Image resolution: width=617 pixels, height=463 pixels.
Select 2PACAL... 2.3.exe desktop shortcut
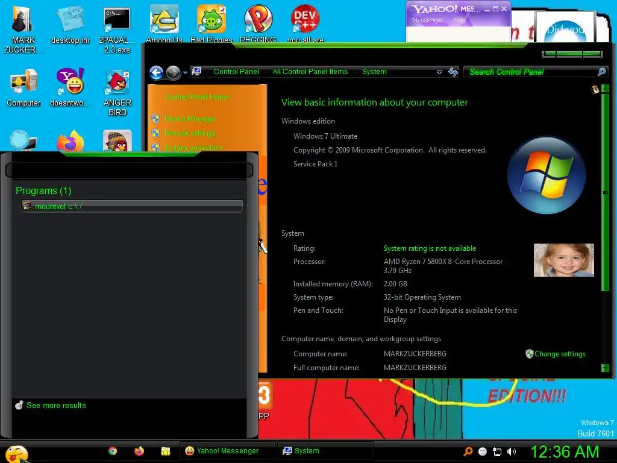click(117, 30)
